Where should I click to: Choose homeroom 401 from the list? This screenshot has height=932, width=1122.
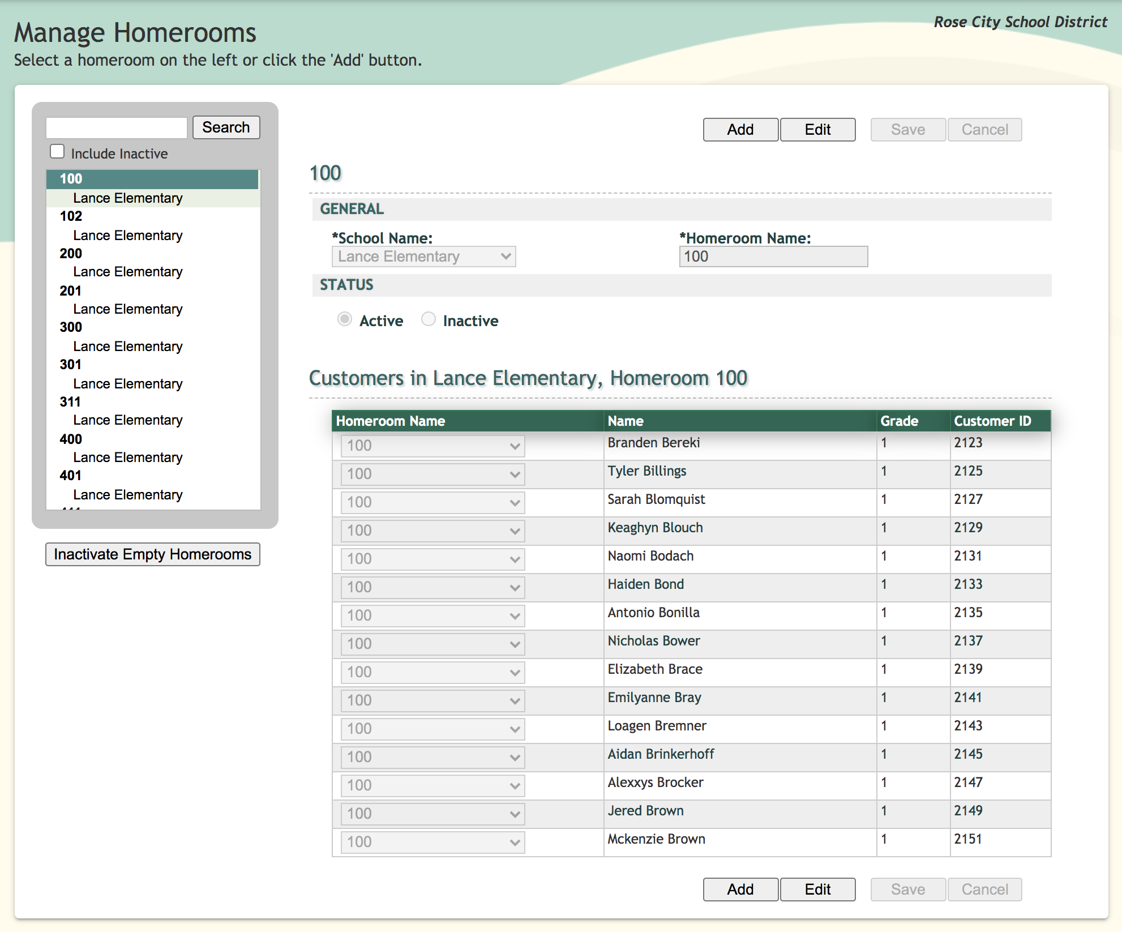point(71,476)
